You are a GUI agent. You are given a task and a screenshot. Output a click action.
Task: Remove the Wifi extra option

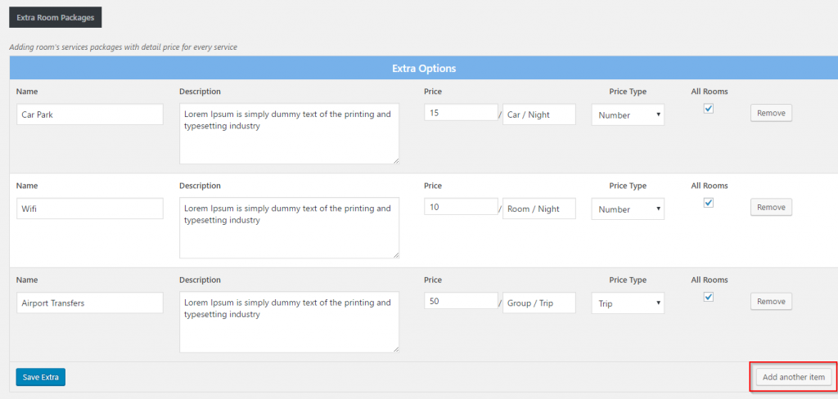[x=771, y=208]
